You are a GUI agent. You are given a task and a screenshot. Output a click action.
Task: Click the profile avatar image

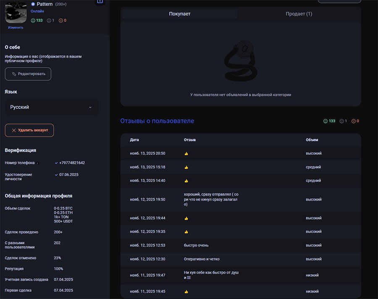[16, 13]
